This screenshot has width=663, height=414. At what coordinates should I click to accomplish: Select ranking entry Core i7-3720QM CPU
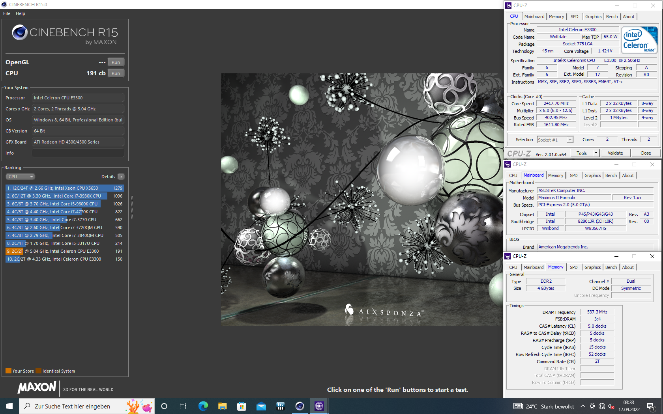click(65, 228)
